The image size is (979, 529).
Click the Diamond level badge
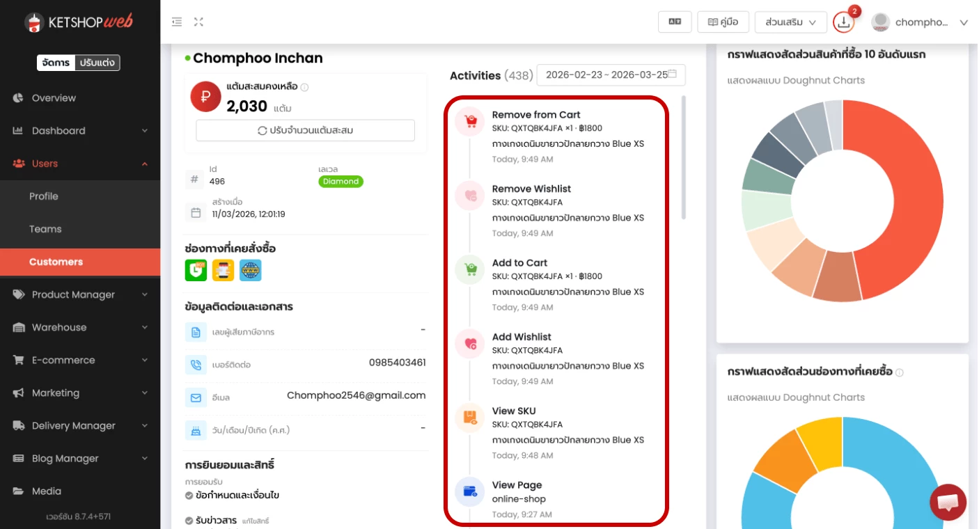(x=340, y=182)
